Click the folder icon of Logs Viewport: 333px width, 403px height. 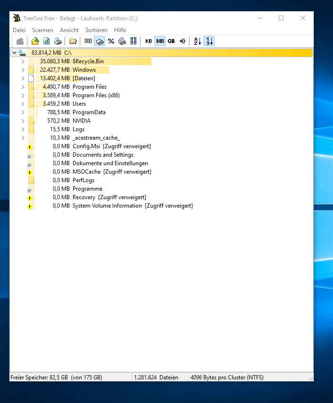31,129
